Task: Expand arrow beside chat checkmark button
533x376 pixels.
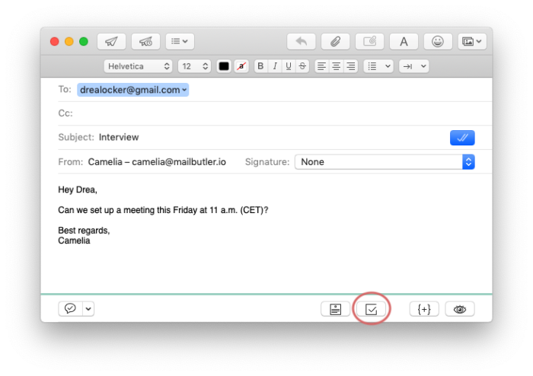Action: point(88,309)
